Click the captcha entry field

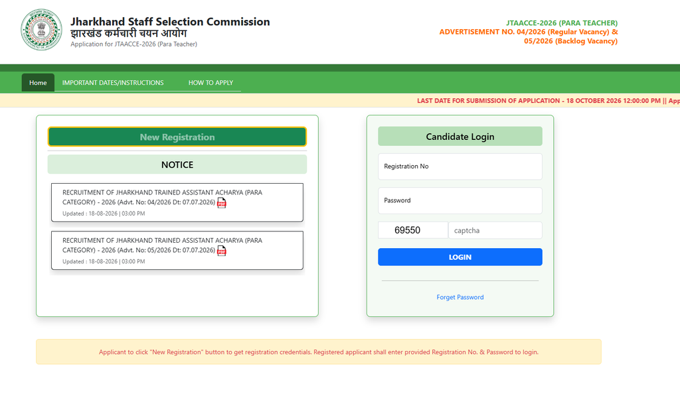pyautogui.click(x=495, y=230)
